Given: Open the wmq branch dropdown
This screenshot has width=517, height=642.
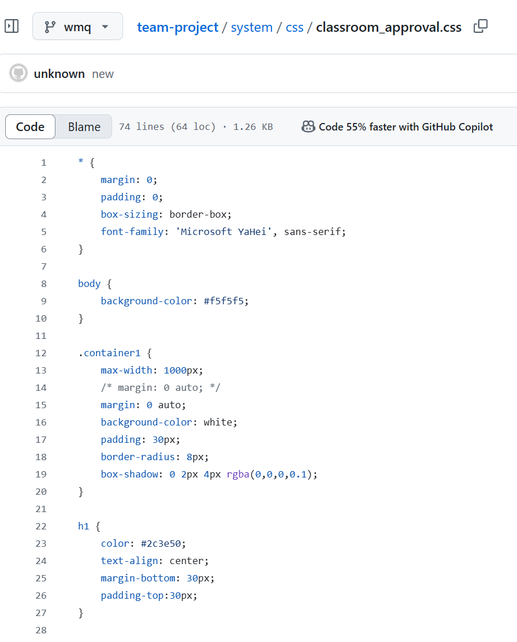Looking at the screenshot, I should (x=78, y=27).
